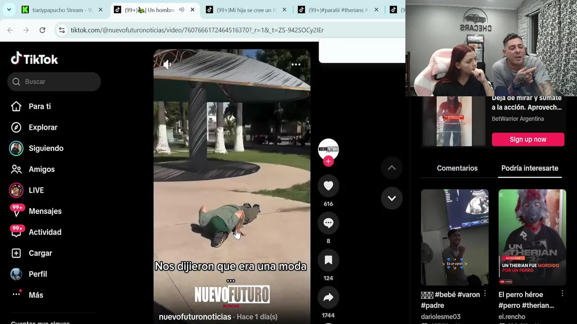Image resolution: width=577 pixels, height=324 pixels.
Task: Close the tiariypapucho Stream tab
Action: 100,10
